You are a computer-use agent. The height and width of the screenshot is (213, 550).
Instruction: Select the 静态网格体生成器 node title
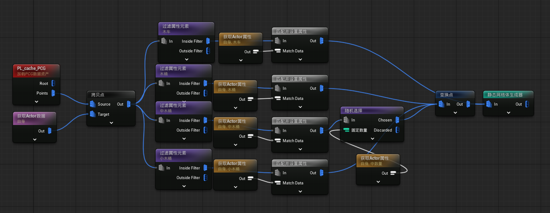point(505,95)
